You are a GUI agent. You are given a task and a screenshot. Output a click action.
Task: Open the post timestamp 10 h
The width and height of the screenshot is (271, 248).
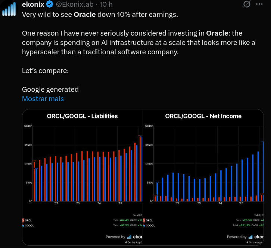(x=106, y=4)
